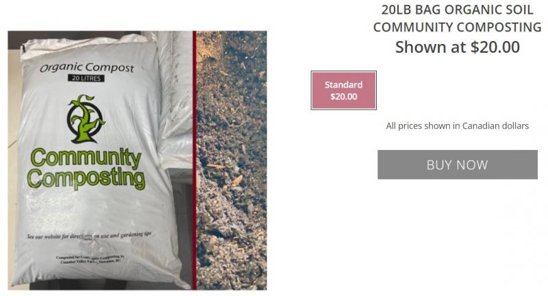Viewport: 548px width, 296px height.
Task: Click the 'Community Composting' text on bag
Action: pyautogui.click(x=86, y=169)
